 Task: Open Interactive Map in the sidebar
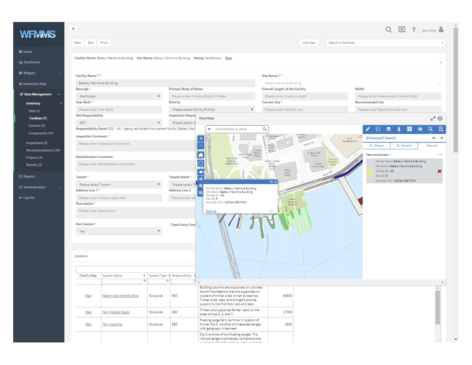pyautogui.click(x=32, y=84)
